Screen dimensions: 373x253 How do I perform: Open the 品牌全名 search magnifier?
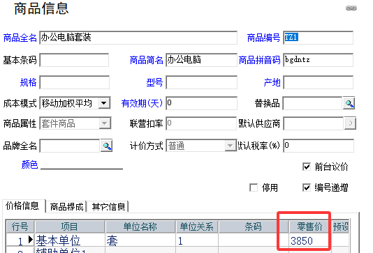pos(107,146)
